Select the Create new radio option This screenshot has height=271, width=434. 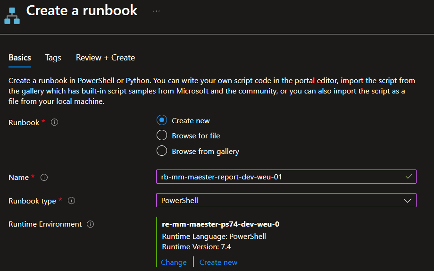162,120
